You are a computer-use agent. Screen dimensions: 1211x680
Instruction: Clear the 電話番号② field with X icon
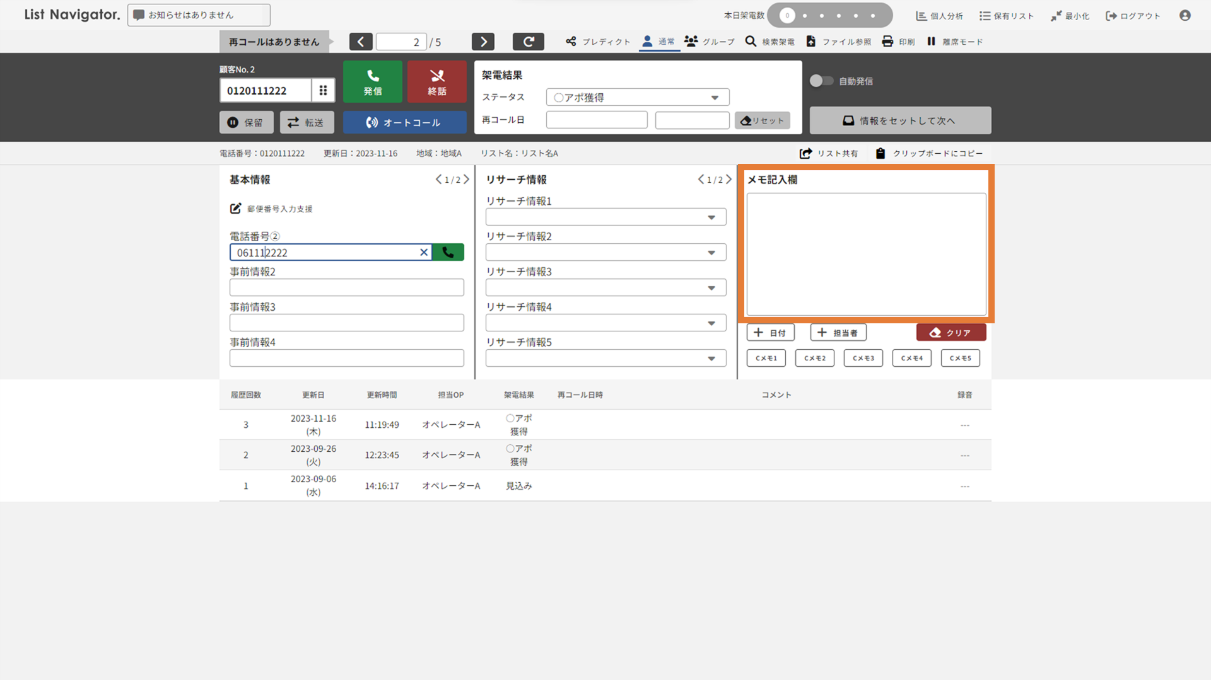[x=424, y=252]
